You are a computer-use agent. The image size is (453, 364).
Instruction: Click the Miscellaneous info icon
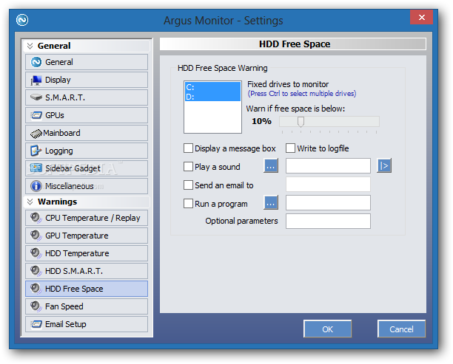tap(36, 186)
